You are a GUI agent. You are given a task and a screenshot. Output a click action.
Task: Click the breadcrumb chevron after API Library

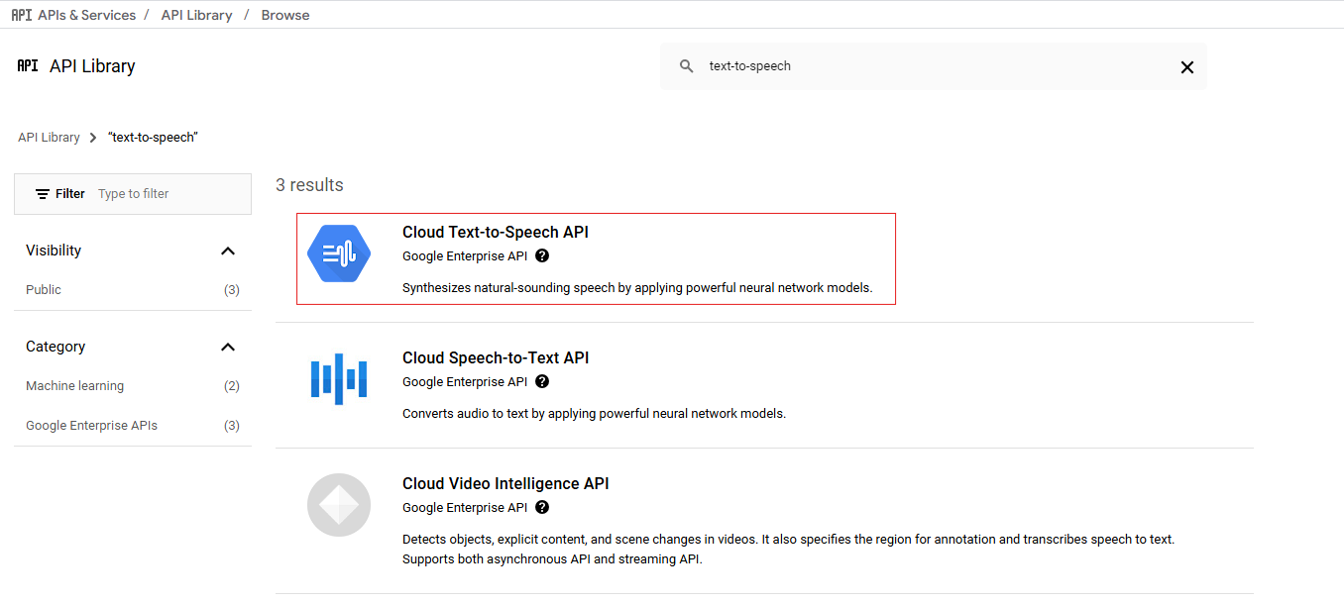tap(93, 138)
